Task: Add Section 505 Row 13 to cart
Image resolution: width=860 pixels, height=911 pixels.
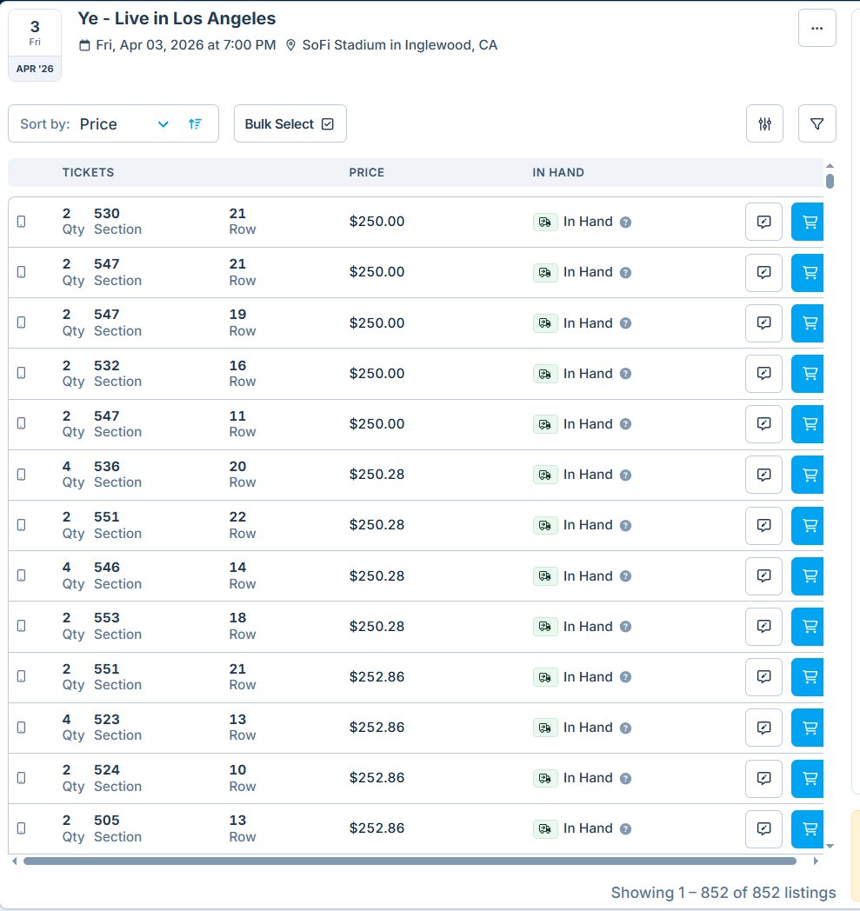Action: (x=807, y=828)
